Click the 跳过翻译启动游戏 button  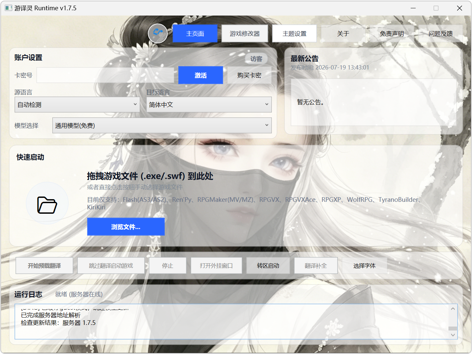[x=111, y=266]
